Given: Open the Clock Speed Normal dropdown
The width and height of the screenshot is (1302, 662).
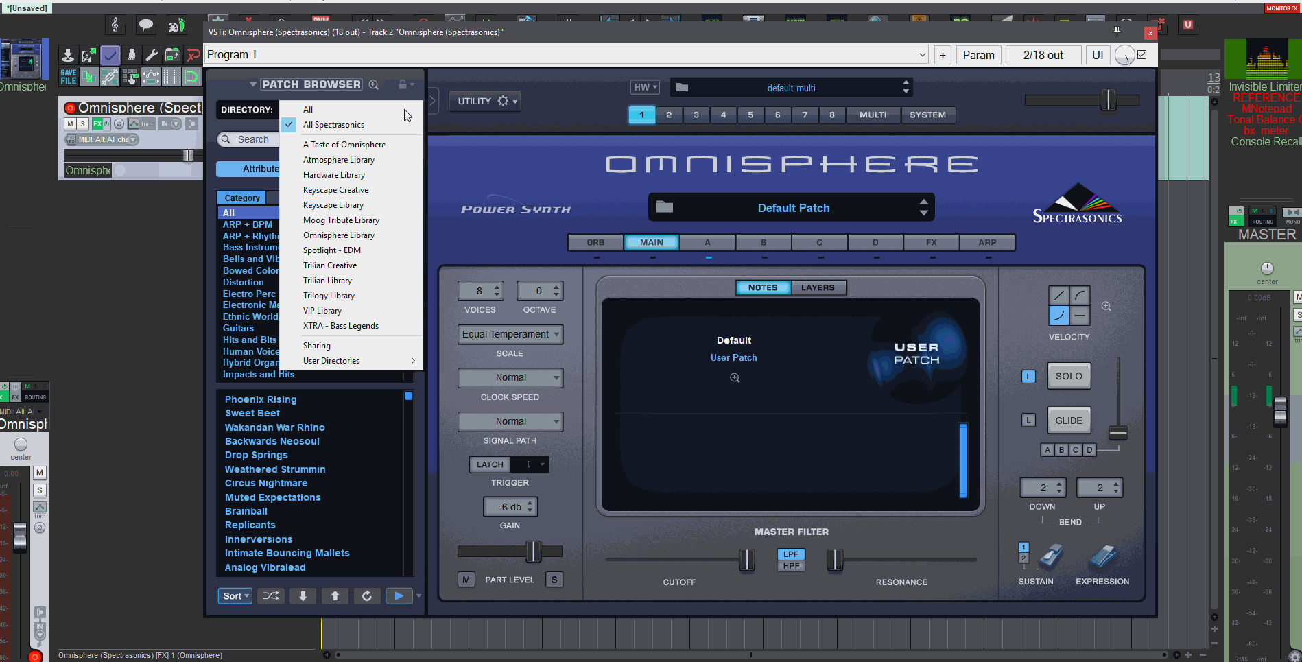Looking at the screenshot, I should pyautogui.click(x=510, y=378).
